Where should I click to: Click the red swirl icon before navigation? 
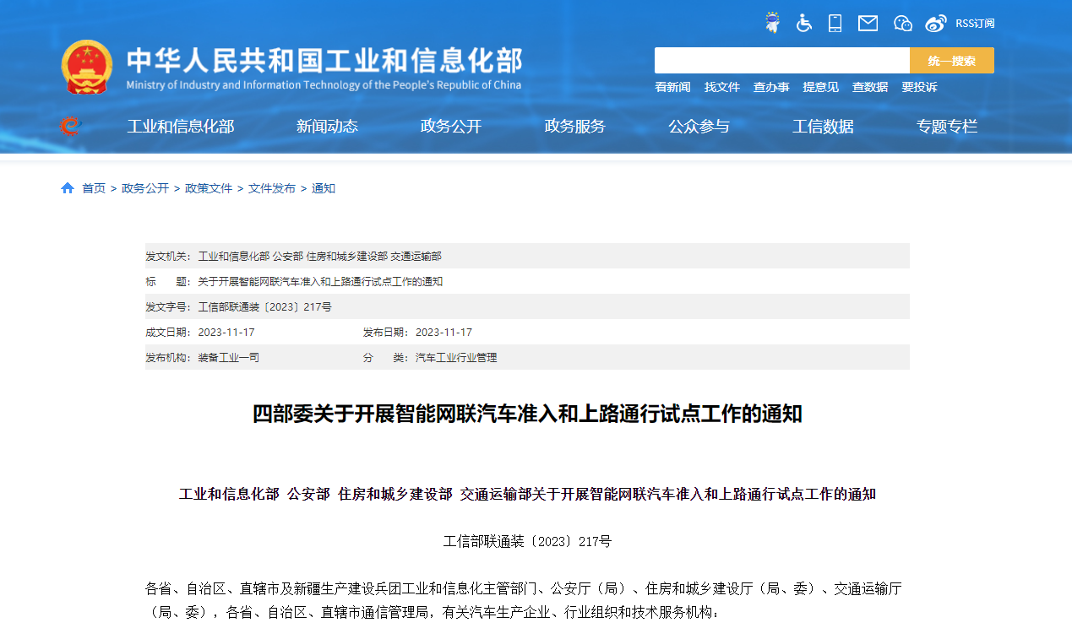(x=70, y=127)
